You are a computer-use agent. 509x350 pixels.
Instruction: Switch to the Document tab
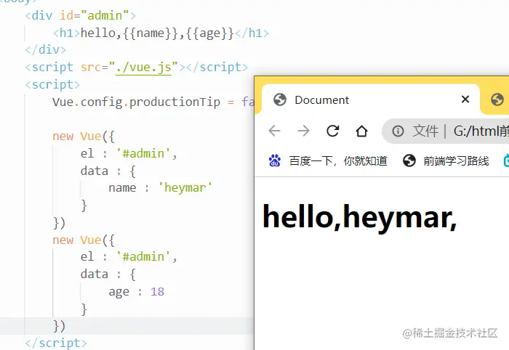(370, 99)
